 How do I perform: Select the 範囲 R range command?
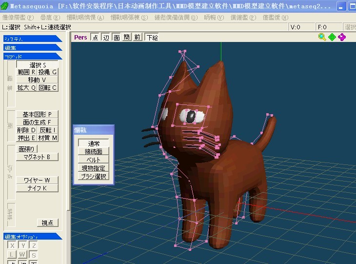[x=26, y=72]
